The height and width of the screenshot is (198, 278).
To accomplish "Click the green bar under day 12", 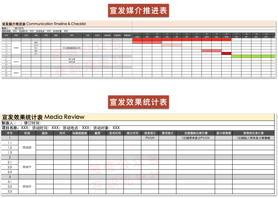I will 246,56.
